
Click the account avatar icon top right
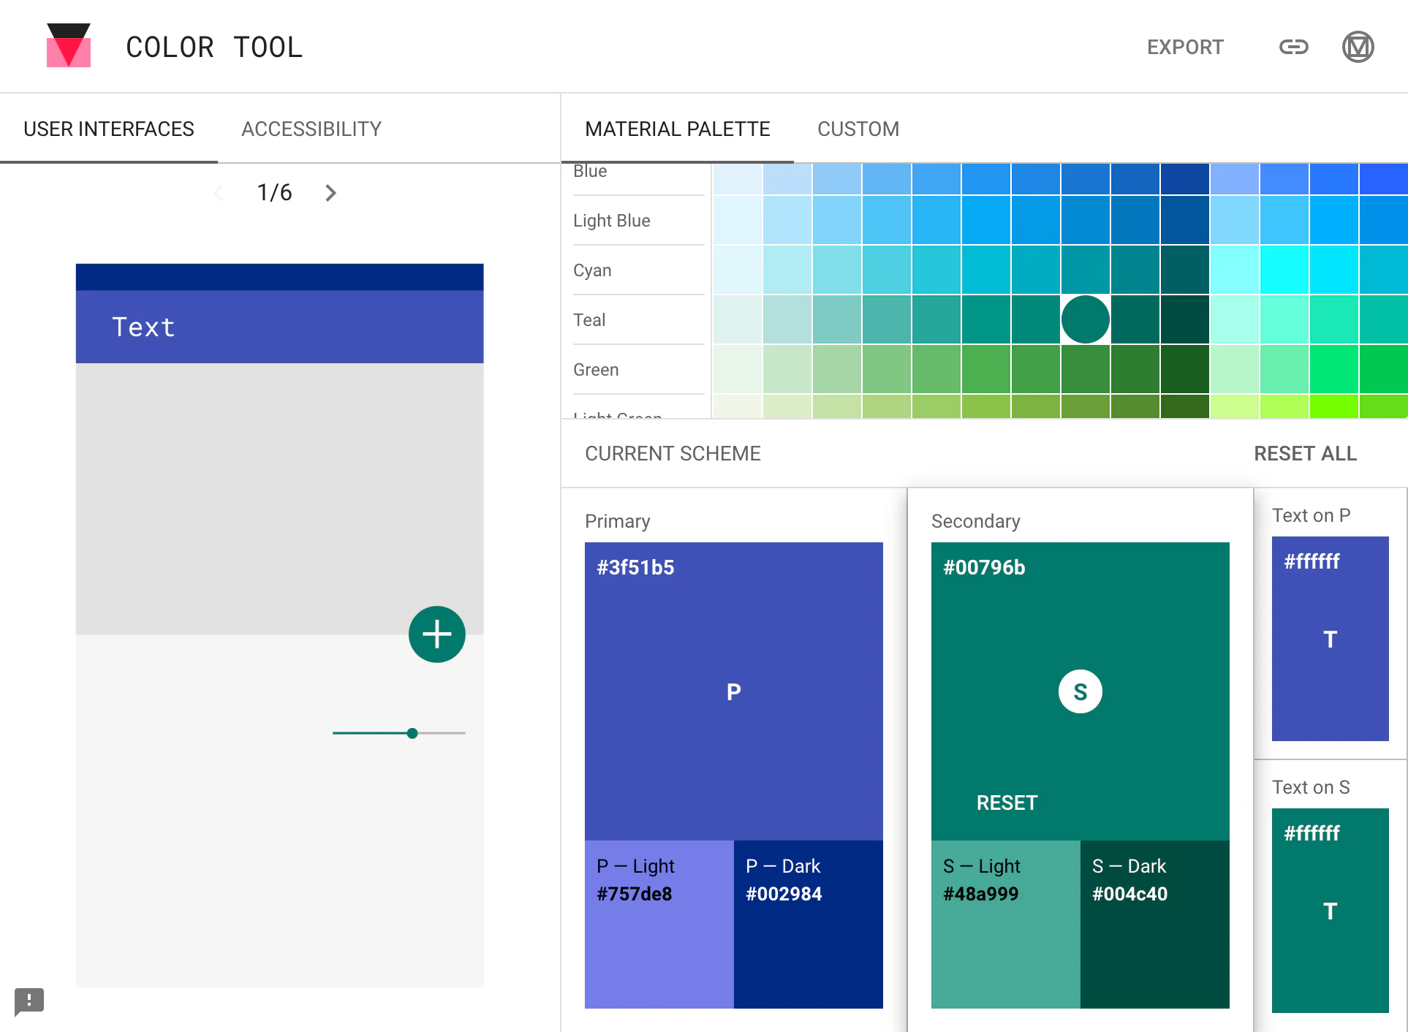tap(1358, 46)
